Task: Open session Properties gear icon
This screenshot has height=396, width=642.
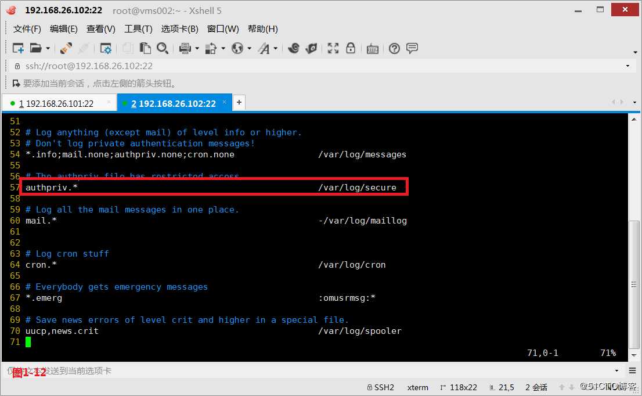Action: tap(106, 49)
